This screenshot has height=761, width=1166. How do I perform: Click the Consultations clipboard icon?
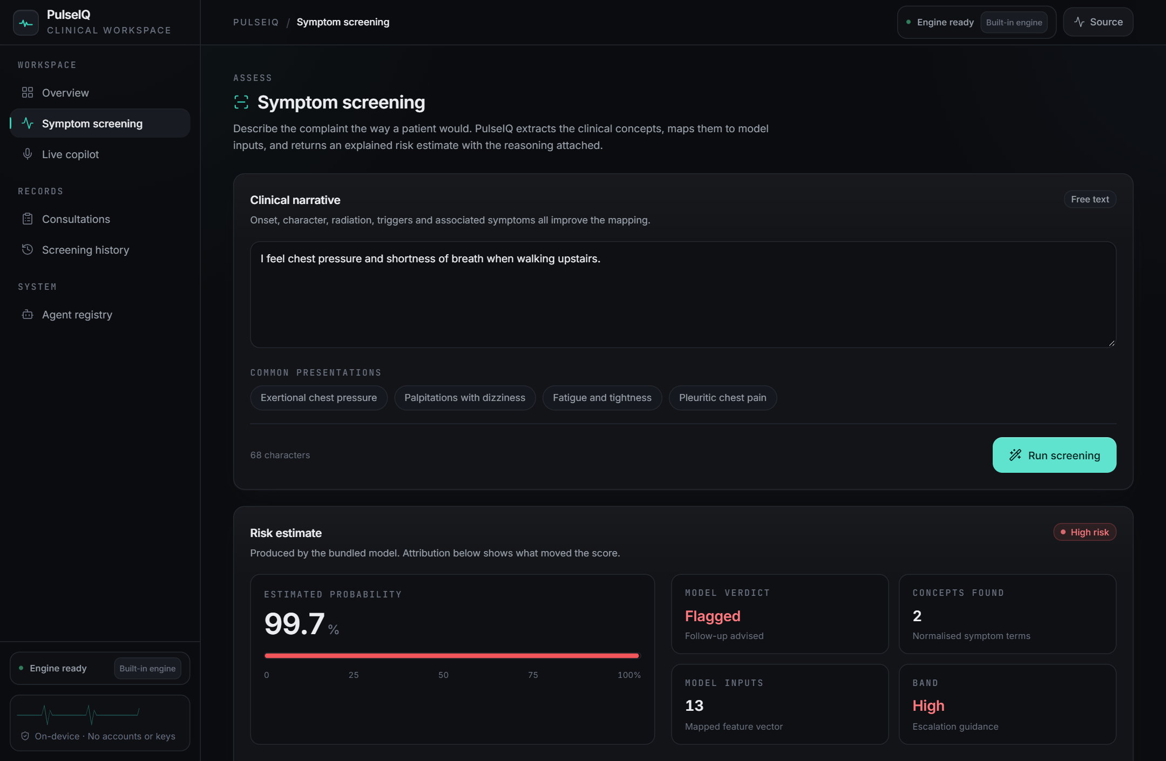click(x=28, y=219)
